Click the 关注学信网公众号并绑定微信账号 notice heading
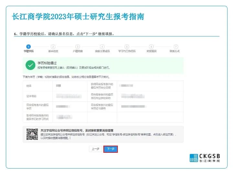The height and width of the screenshot is (174, 233). tap(77, 130)
